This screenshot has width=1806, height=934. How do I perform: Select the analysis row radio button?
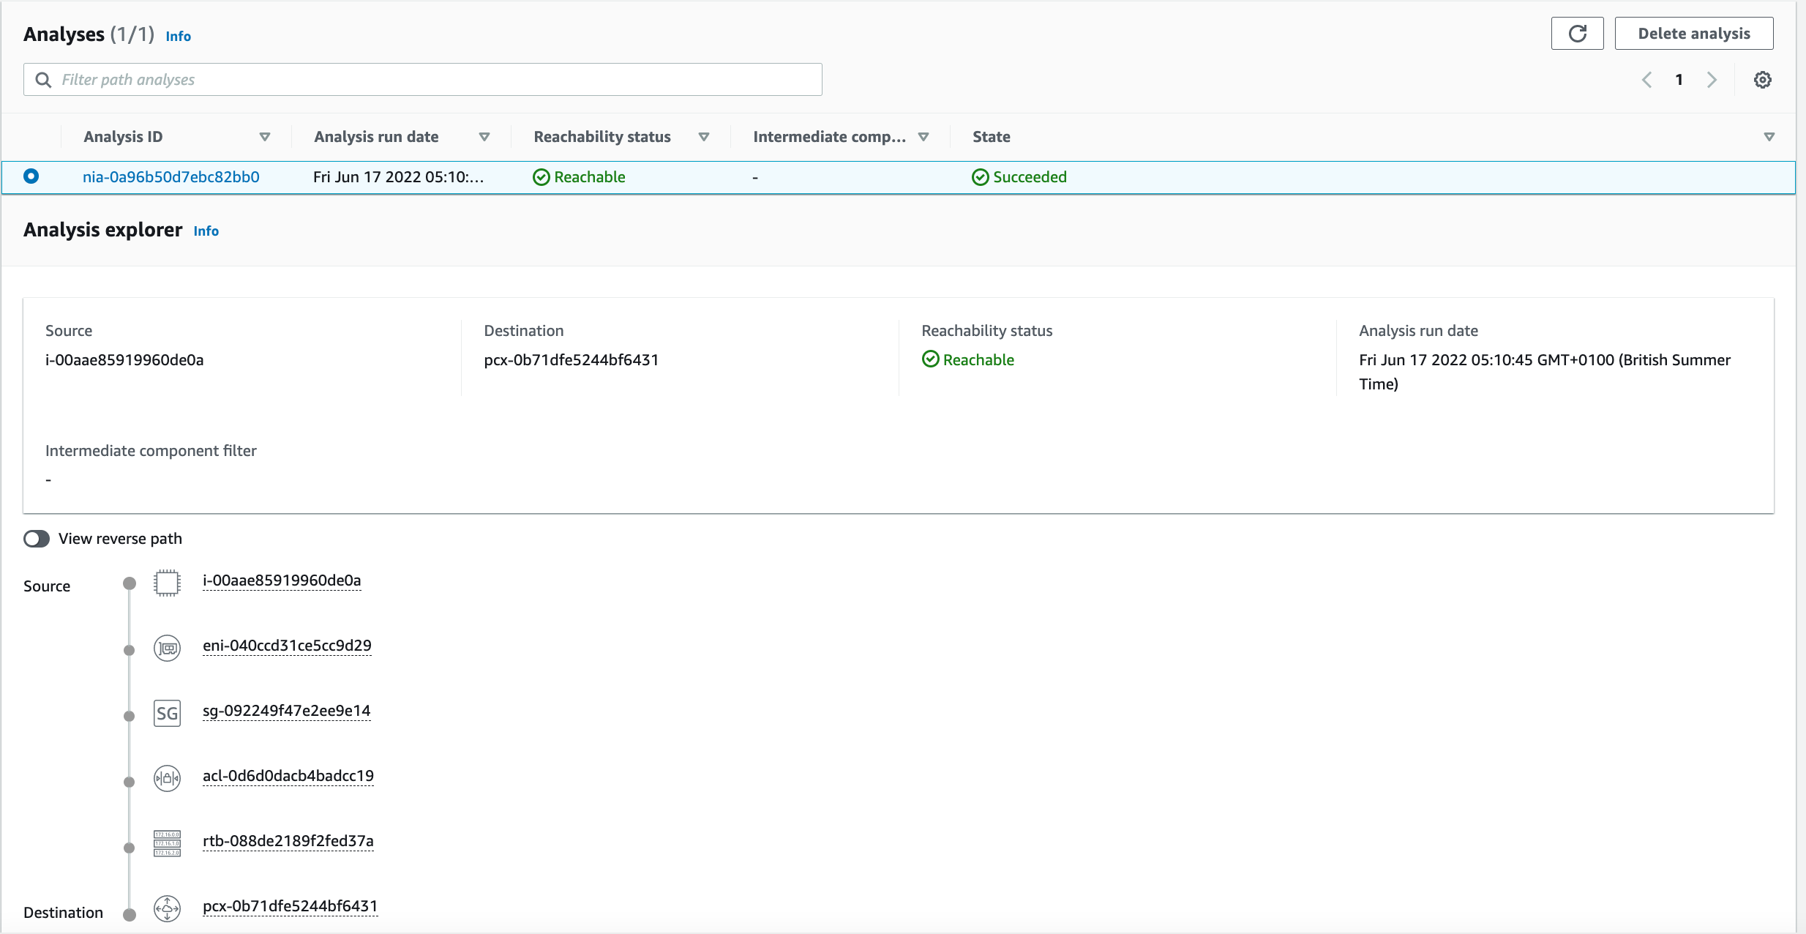(x=34, y=176)
